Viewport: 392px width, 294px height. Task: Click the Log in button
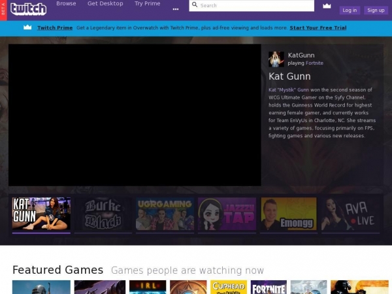coord(350,10)
